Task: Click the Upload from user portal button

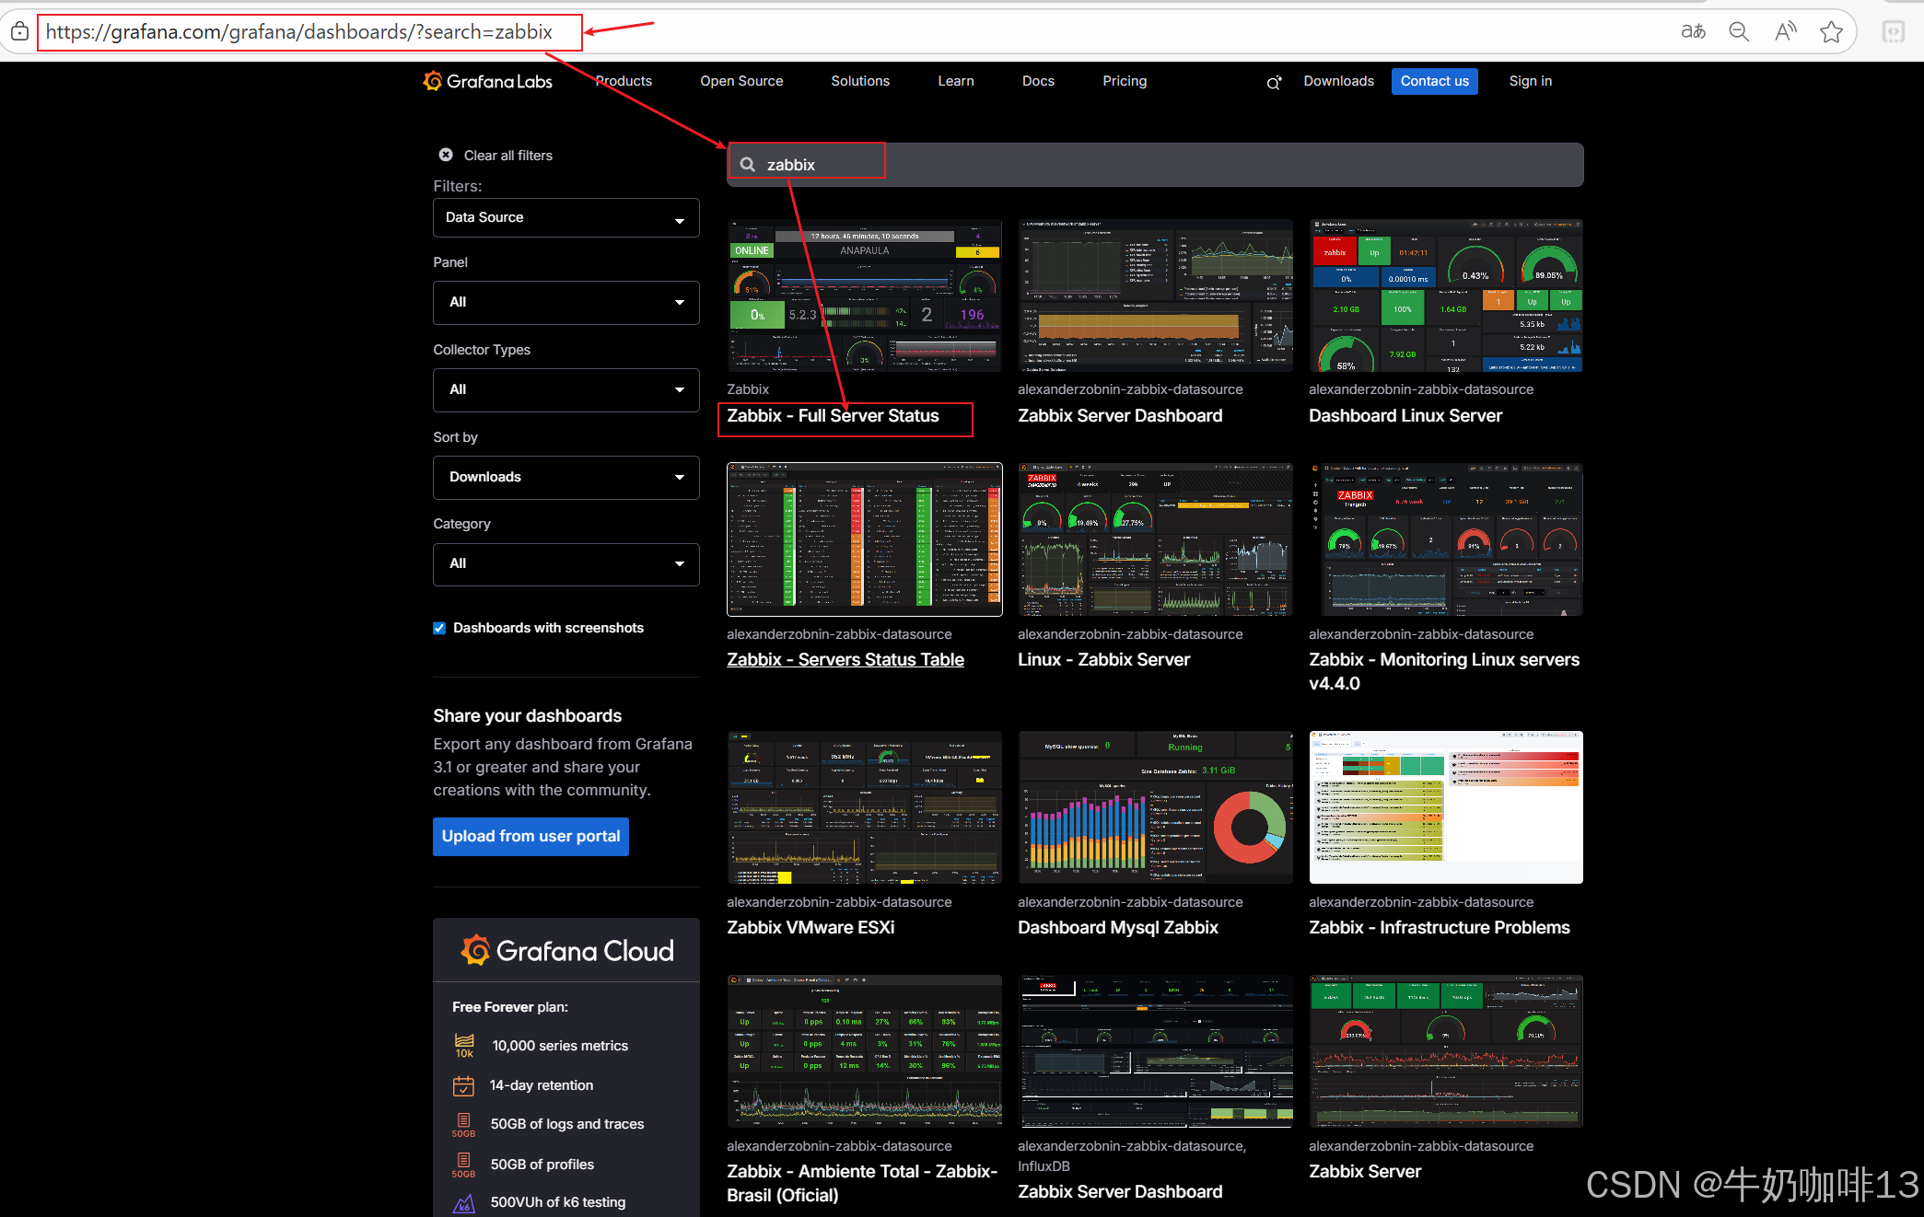Action: 531,836
